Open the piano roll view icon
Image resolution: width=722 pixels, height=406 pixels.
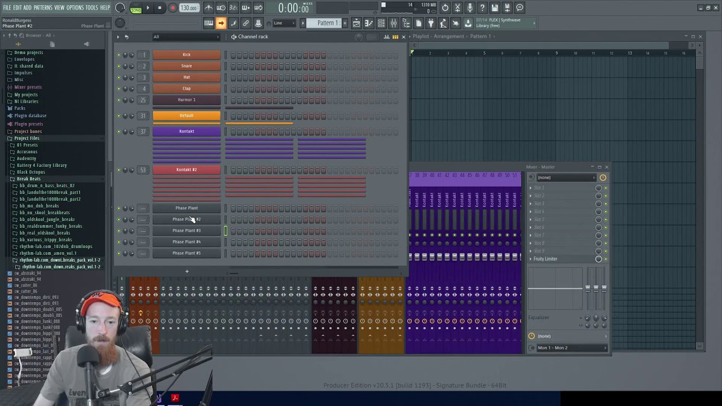368,23
